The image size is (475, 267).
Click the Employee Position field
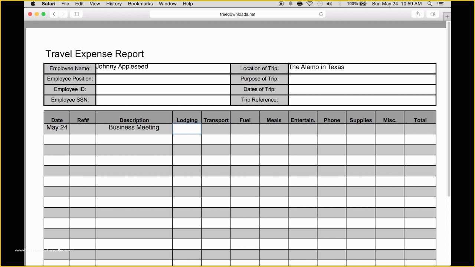163,79
